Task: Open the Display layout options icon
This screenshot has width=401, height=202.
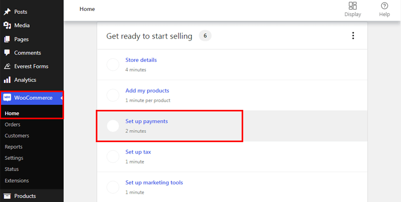Action: (353, 6)
